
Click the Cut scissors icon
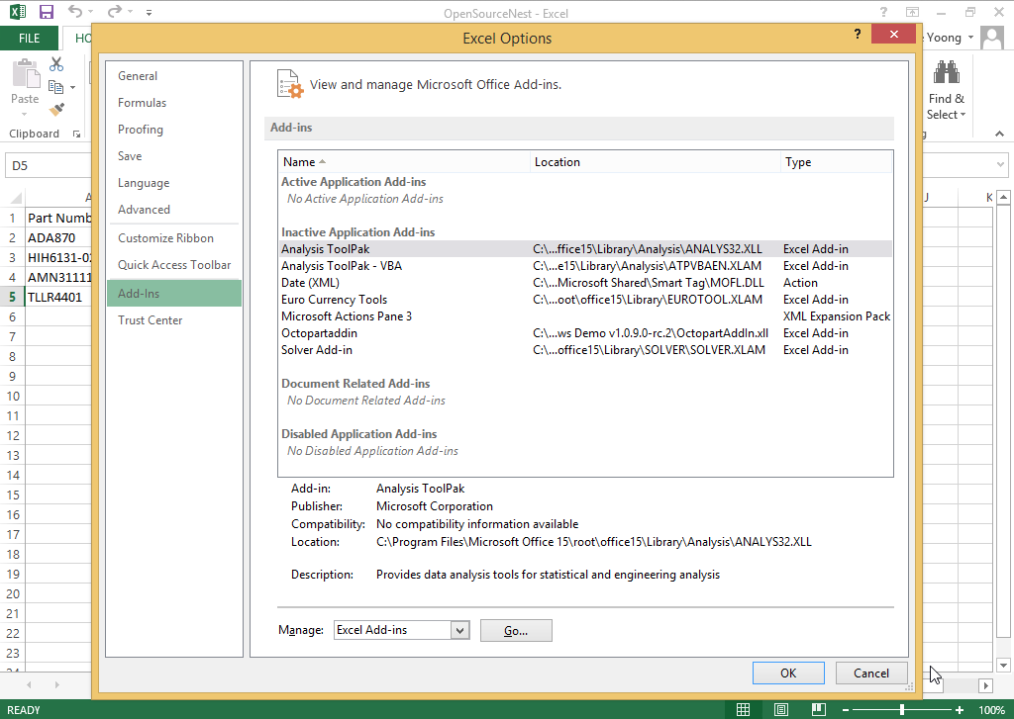coord(56,64)
